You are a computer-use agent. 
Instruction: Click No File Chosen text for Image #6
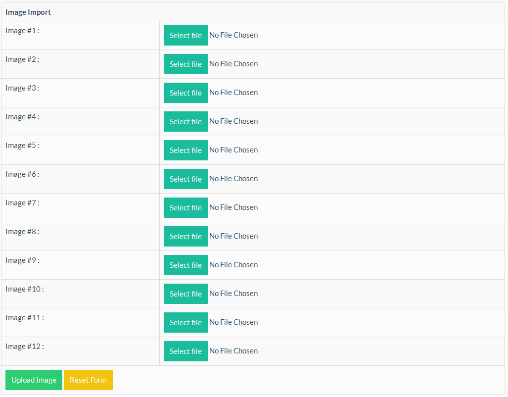tap(233, 179)
